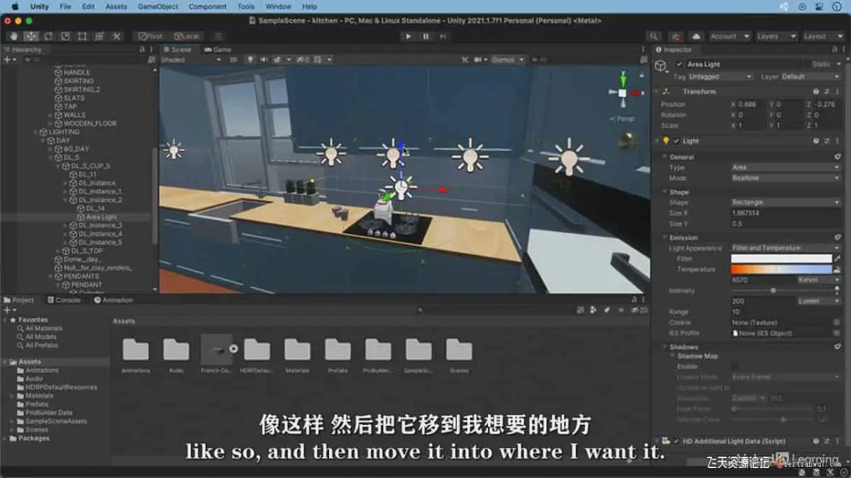Select the Scale tool in toolbar
The height and width of the screenshot is (478, 851).
tap(65, 36)
